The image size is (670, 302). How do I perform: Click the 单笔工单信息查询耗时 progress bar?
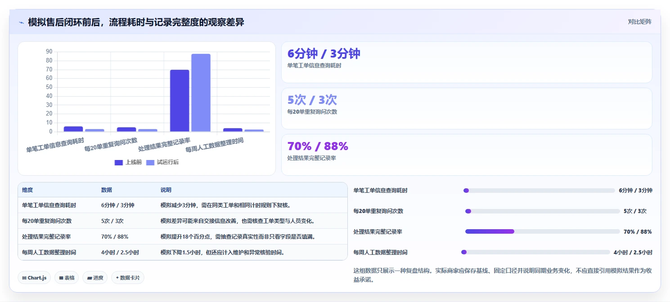[539, 191]
